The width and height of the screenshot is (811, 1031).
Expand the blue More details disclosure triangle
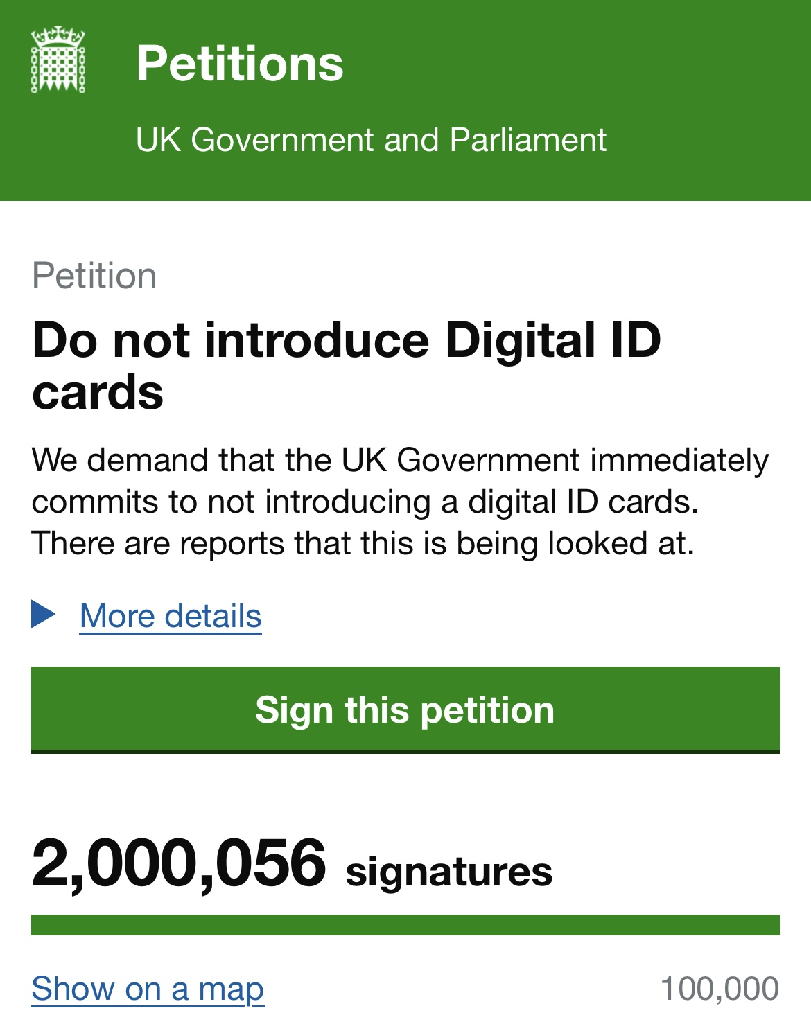click(43, 614)
